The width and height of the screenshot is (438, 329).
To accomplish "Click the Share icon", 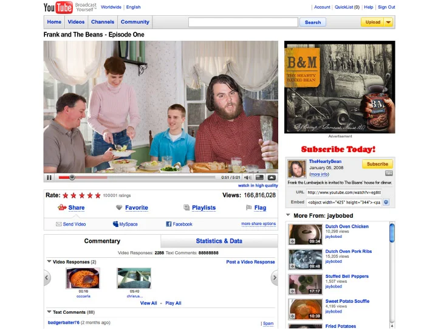I will 62,207.
